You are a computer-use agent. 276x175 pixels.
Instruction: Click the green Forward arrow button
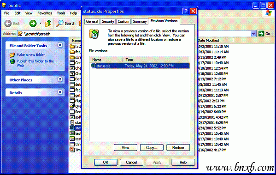(33, 23)
